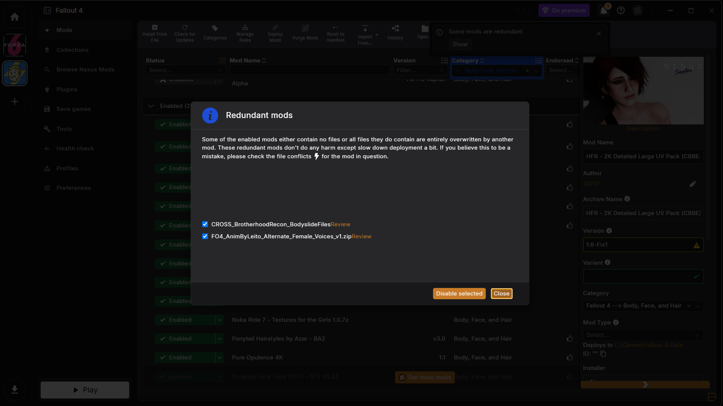Open the help question mark icon

click(x=621, y=11)
